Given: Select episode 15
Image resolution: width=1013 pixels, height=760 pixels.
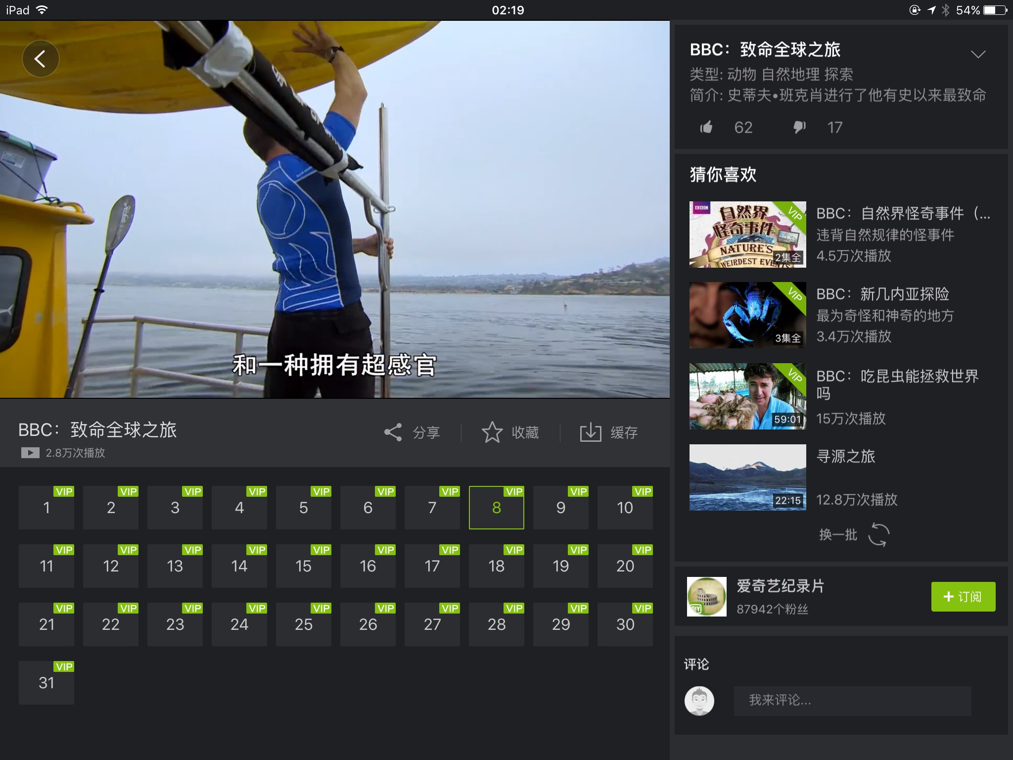Looking at the screenshot, I should [x=304, y=566].
